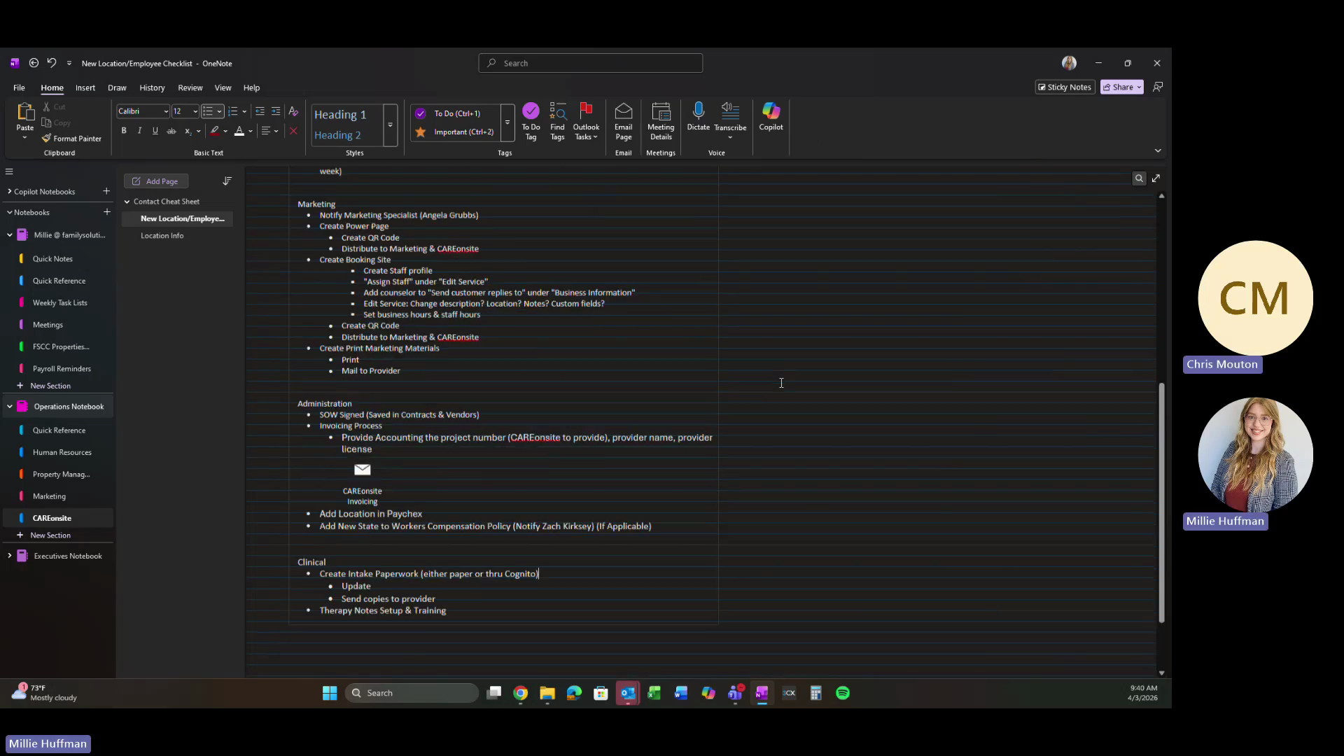The height and width of the screenshot is (756, 1344).
Task: Expand the Styles gallery arrow
Action: (x=390, y=125)
